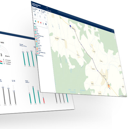The image size is (140, 129).
Task: Open the tab in the dark header bar
Action: click(49, 11)
